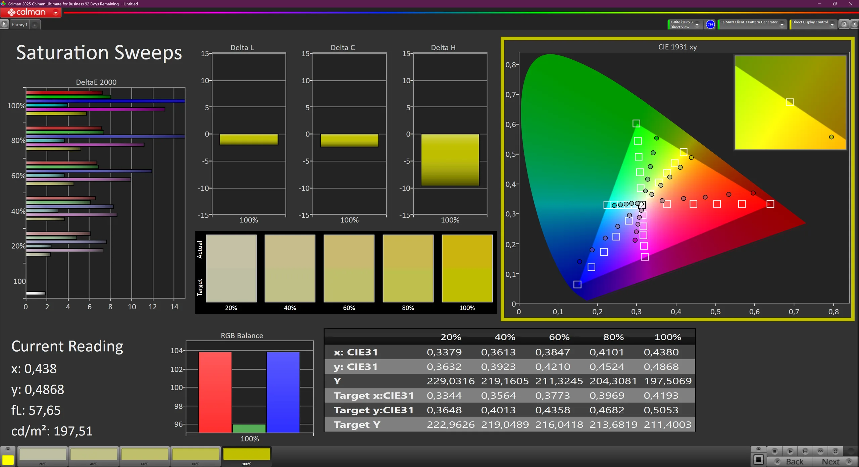Viewport: 859px width, 467px height.
Task: Toggle the history play arrow button
Action: pyautogui.click(x=4, y=24)
